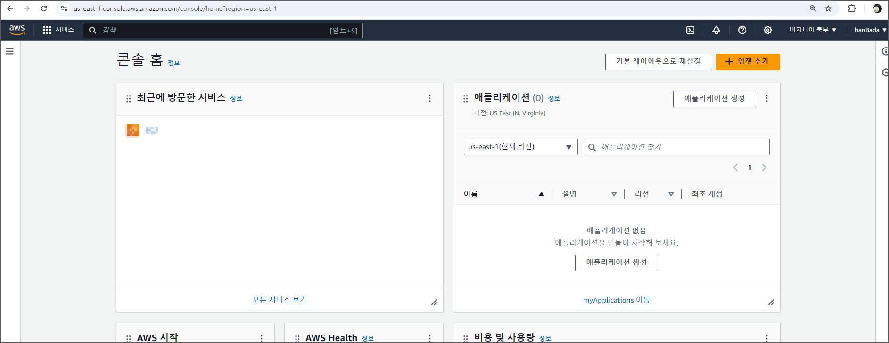889x343 pixels.
Task: Grab the drag handle of Applications widget
Action: point(466,99)
